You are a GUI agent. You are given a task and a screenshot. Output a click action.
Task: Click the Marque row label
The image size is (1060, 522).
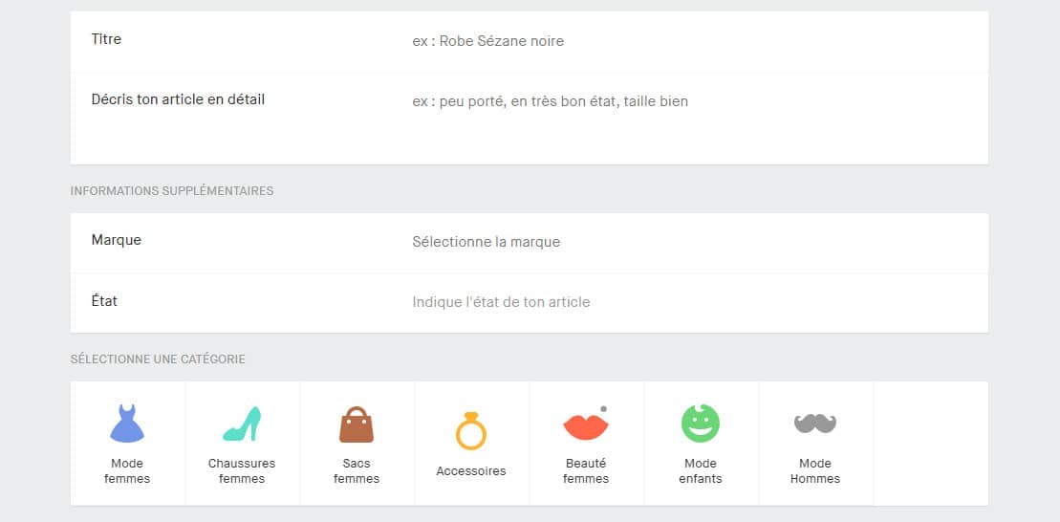coord(117,240)
